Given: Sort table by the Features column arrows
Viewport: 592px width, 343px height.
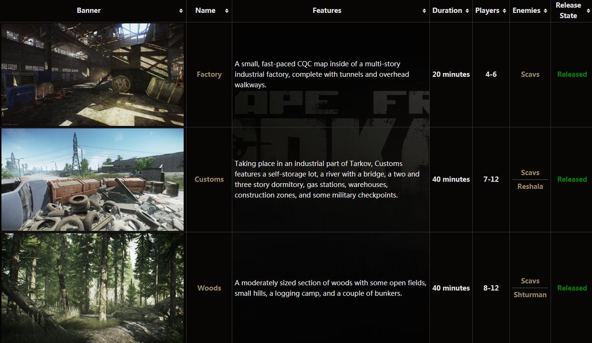Looking at the screenshot, I should [x=424, y=10].
